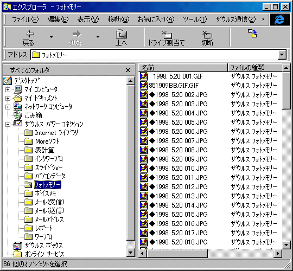Open the address bar dropdown
Image resolution: width=293 pixels, height=271 pixels.
282,55
